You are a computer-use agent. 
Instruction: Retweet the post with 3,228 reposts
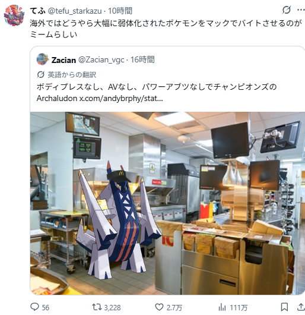[96, 307]
